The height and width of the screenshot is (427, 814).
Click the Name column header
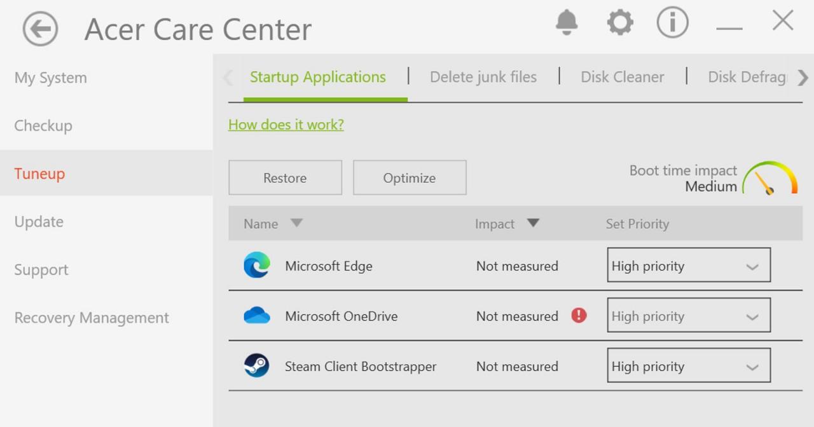pos(261,224)
